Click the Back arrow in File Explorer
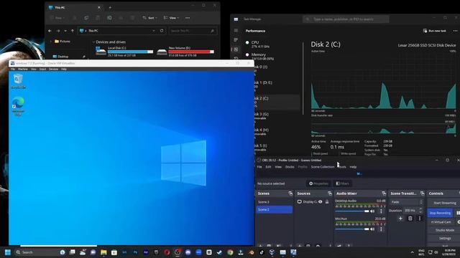Image resolution: width=460 pixels, height=258 pixels. coord(50,31)
